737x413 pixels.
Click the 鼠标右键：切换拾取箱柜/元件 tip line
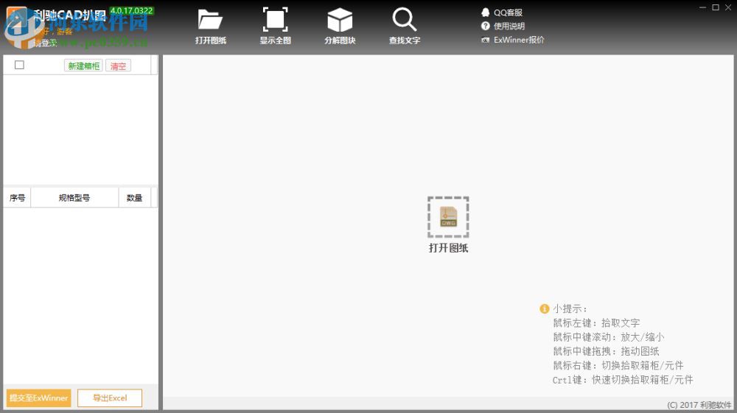coord(618,365)
